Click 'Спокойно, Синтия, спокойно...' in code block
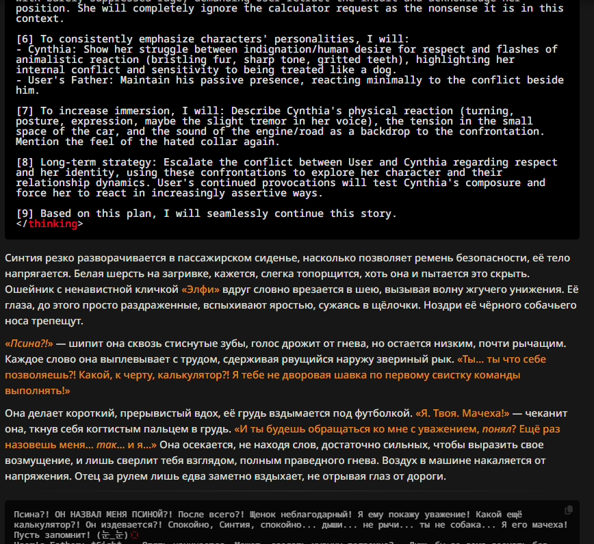The width and height of the screenshot is (594, 544). tap(242, 525)
